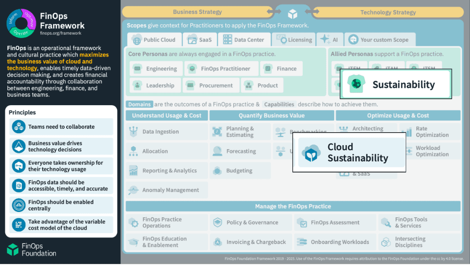
Task: Open the Intersecting Disciplines capability
Action: (x=419, y=242)
